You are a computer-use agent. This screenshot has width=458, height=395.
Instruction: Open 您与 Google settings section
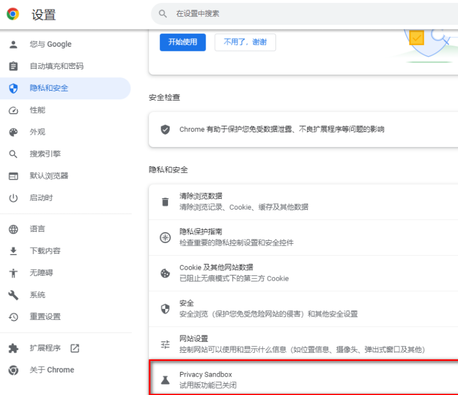pyautogui.click(x=65, y=44)
